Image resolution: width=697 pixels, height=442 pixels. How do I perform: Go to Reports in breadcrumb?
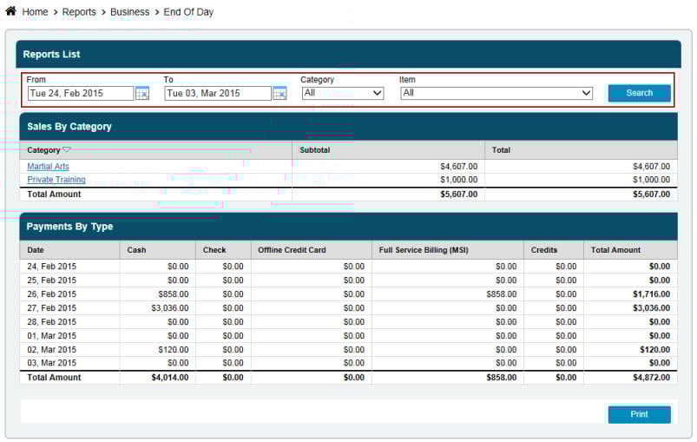(x=79, y=12)
